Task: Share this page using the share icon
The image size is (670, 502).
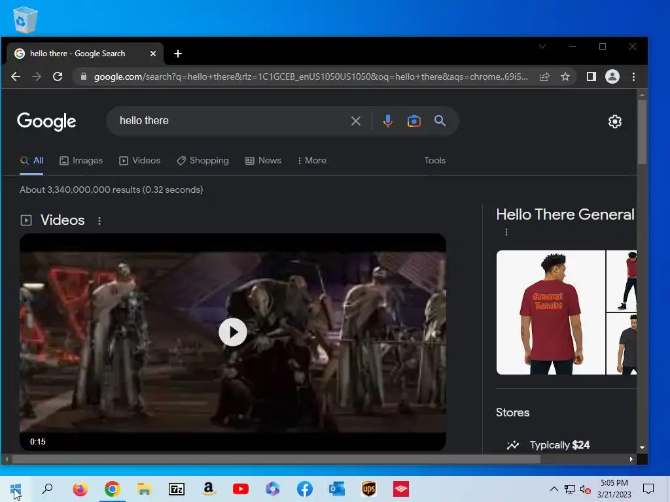Action: 544,77
